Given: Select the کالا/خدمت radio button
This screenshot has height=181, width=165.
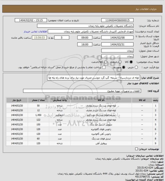Looking at the screenshot, I should (x=105, y=62).
